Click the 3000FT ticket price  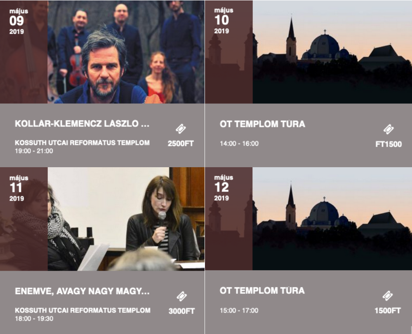click(x=181, y=311)
